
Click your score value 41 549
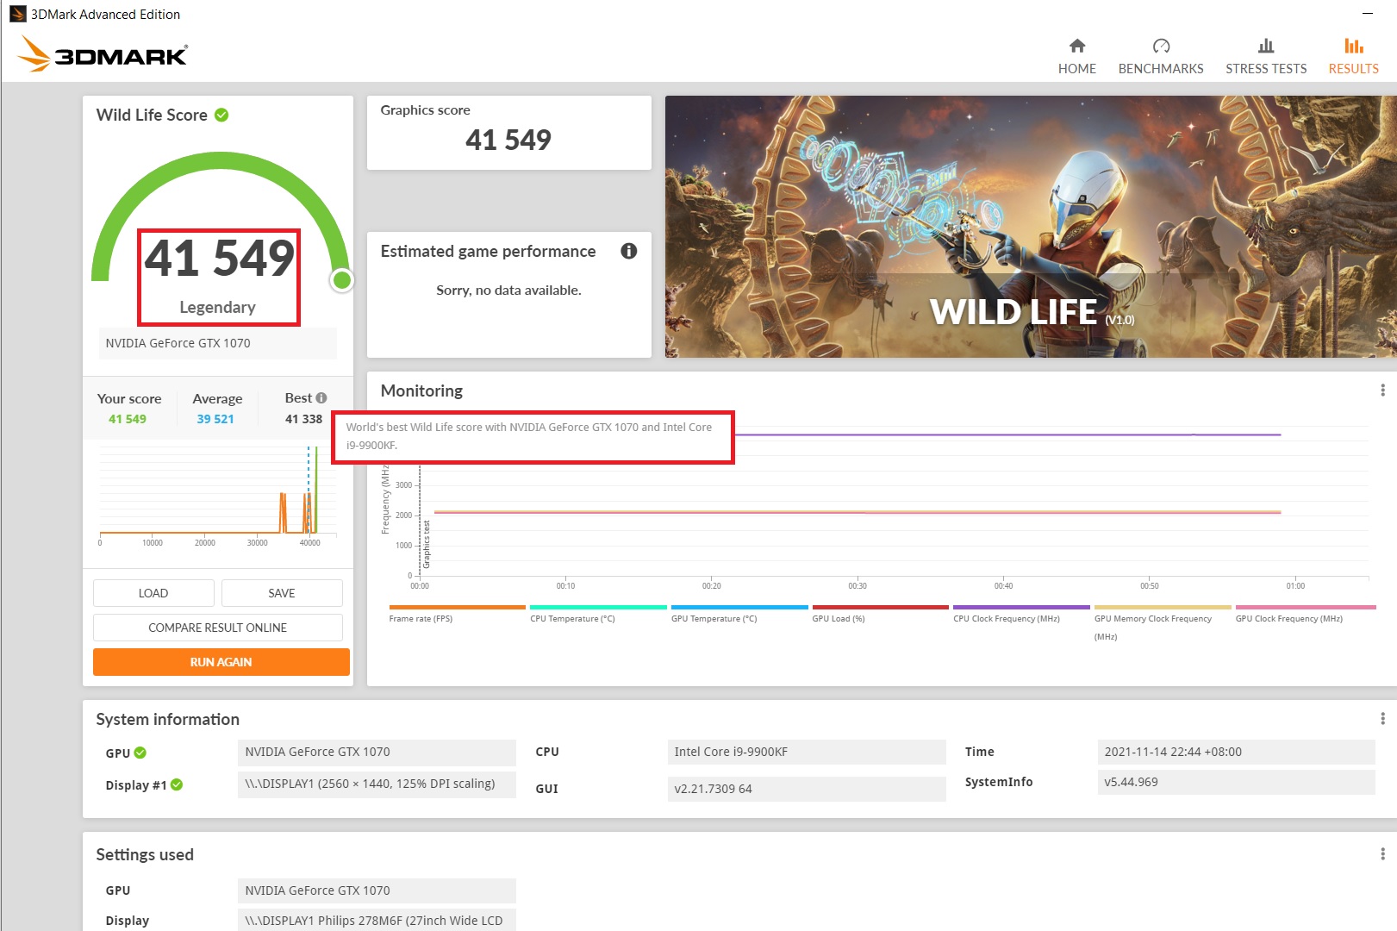click(128, 419)
